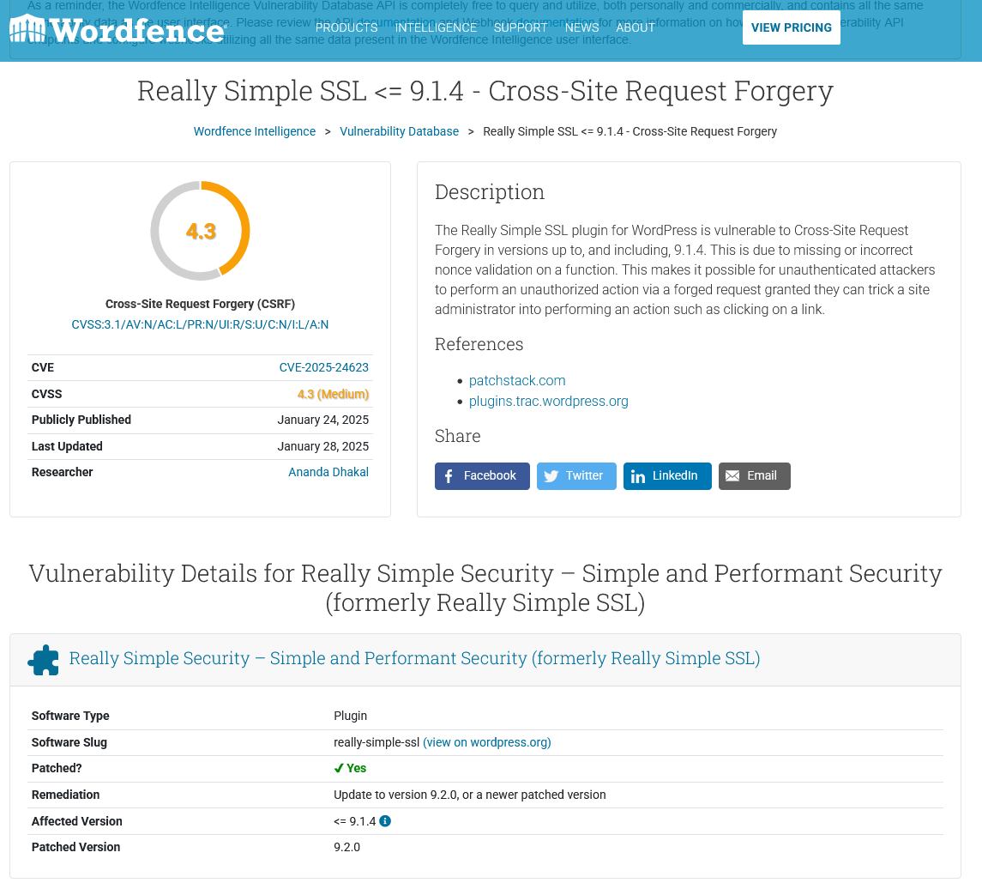Go to Wordfence Intelligence breadcrumb
The height and width of the screenshot is (895, 982).
tap(254, 131)
